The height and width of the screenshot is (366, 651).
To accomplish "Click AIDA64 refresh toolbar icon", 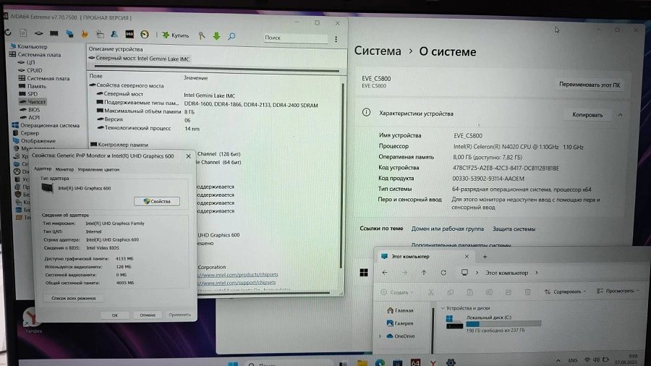I will [8, 33].
